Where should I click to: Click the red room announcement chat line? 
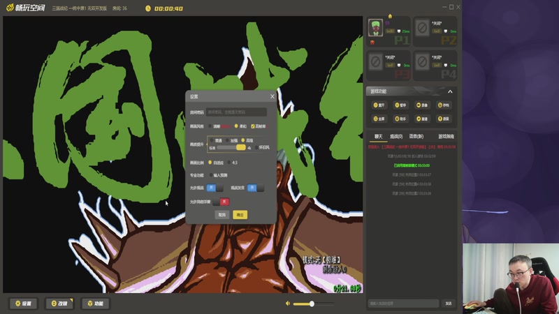tap(412, 147)
